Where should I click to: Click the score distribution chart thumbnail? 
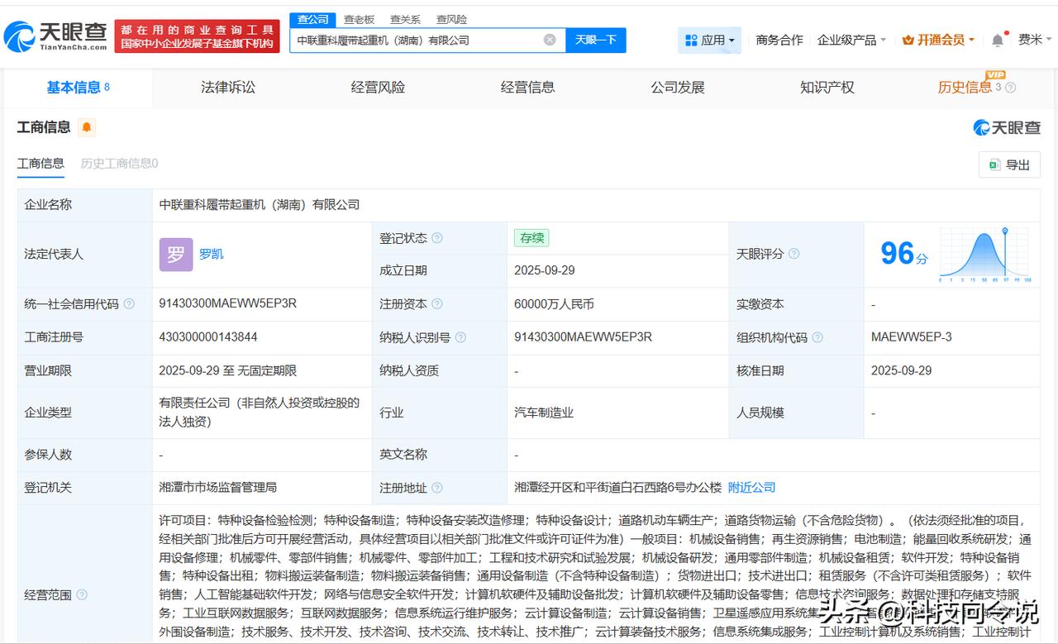point(984,255)
